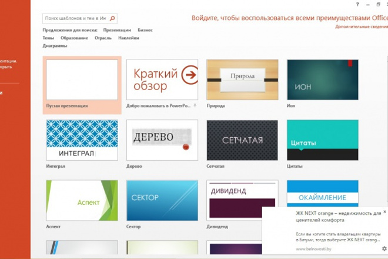This screenshot has height=259, width=388.
Task: Select the Диаграммы search suggestion
Action: [x=55, y=46]
